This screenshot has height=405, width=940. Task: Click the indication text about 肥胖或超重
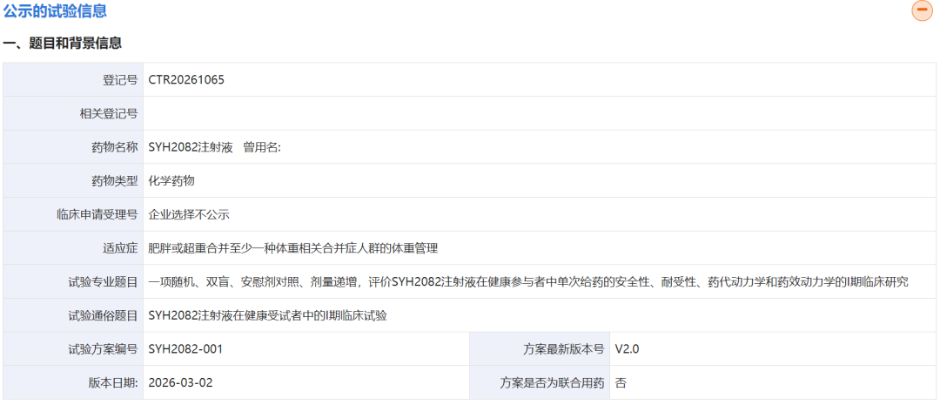tap(292, 248)
